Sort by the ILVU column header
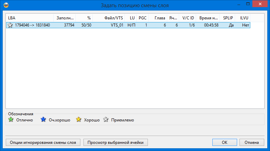The image size is (270, 151). (x=243, y=18)
